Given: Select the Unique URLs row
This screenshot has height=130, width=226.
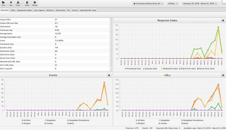Looking at the screenshot, I should pyautogui.click(x=55, y=20).
